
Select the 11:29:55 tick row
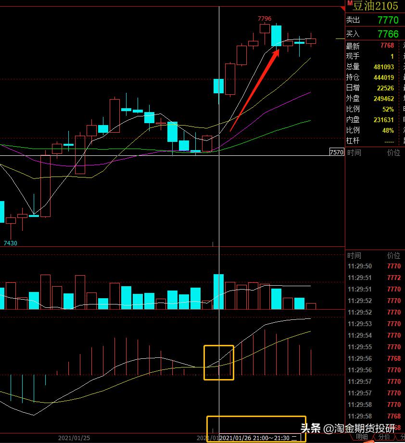pyautogui.click(x=374, y=347)
